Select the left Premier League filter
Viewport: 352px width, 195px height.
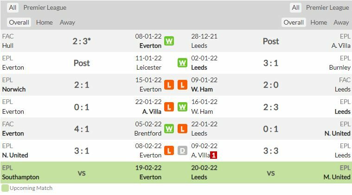[45, 7]
